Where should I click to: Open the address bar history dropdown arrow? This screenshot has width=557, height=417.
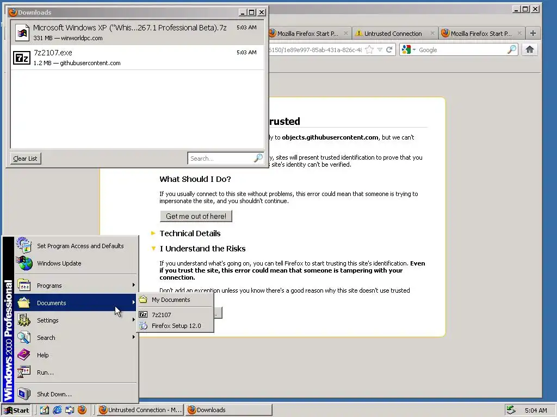click(x=380, y=49)
